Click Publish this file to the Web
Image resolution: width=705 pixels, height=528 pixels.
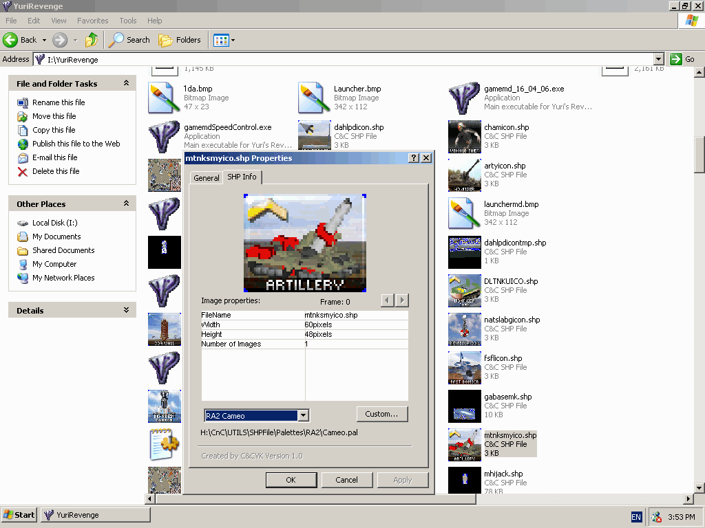[76, 144]
